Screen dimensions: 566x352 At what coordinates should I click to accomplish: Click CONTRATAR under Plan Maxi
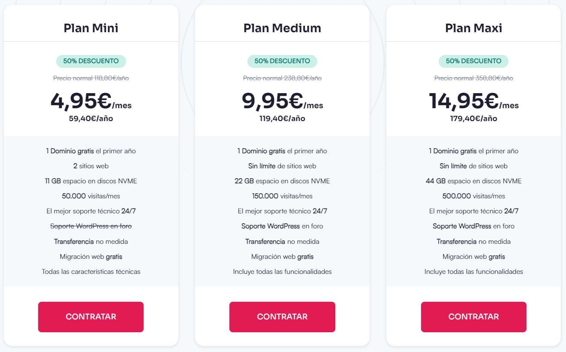473,316
